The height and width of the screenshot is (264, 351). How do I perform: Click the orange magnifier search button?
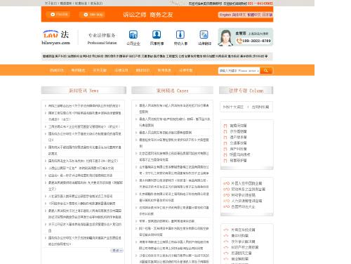point(266,70)
